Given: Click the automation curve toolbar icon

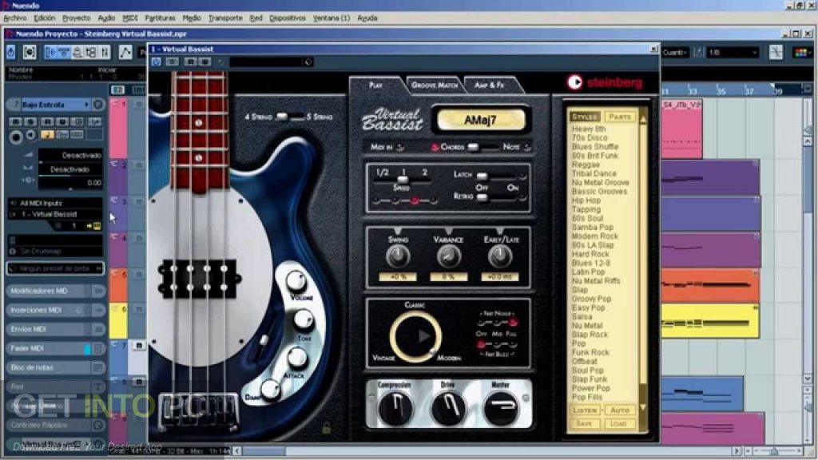Looking at the screenshot, I should tap(125, 52).
